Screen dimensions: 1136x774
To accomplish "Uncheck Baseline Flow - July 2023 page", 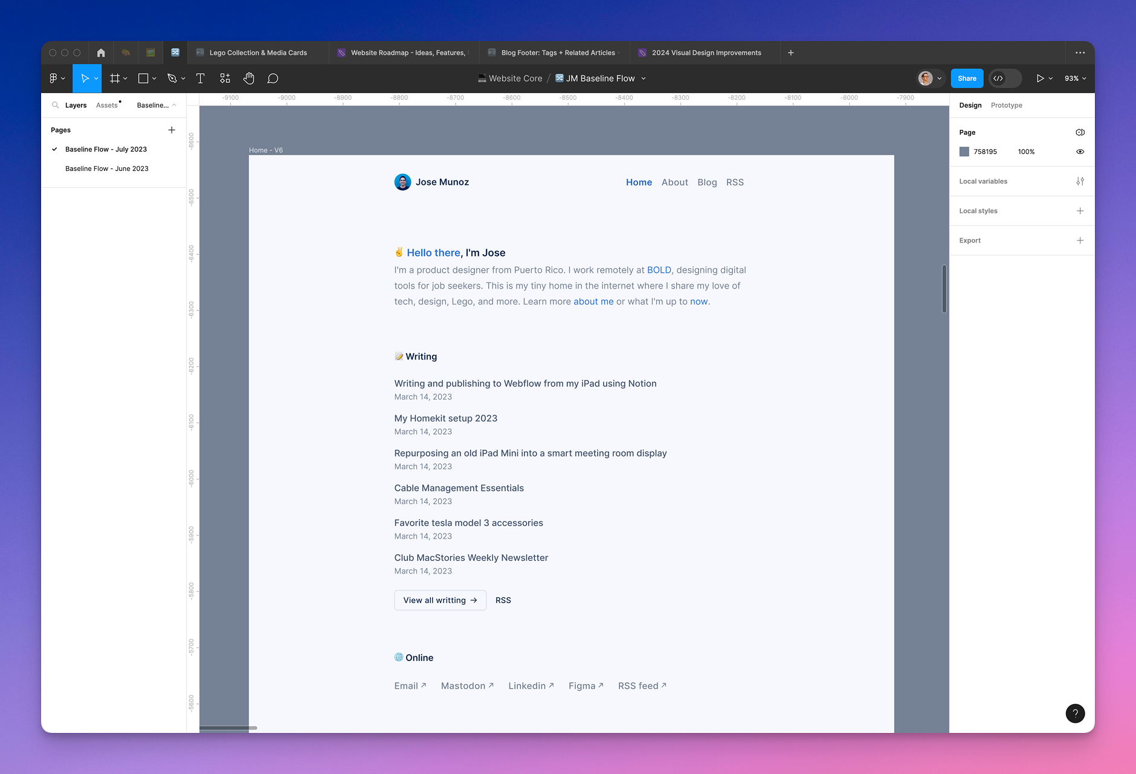I will tap(55, 149).
